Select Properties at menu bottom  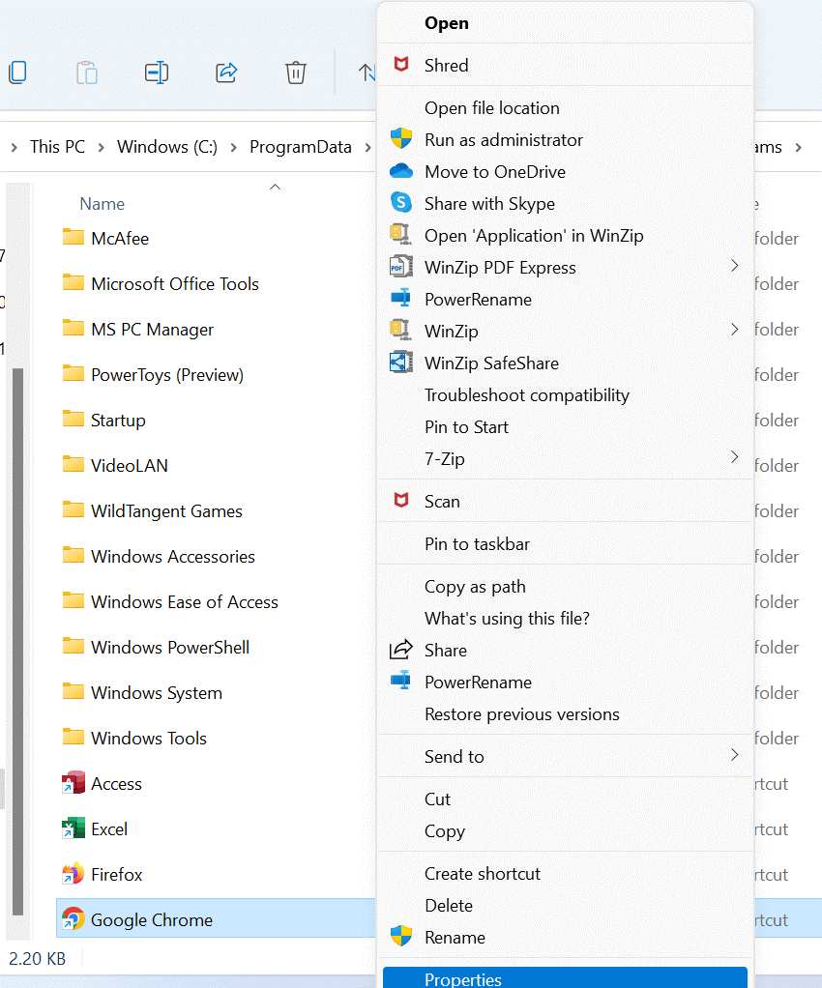pyautogui.click(x=565, y=977)
